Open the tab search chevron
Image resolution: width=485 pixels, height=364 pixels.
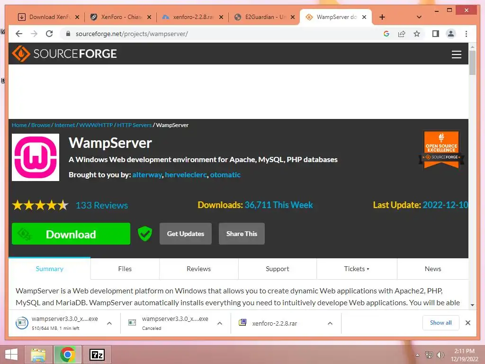(419, 17)
